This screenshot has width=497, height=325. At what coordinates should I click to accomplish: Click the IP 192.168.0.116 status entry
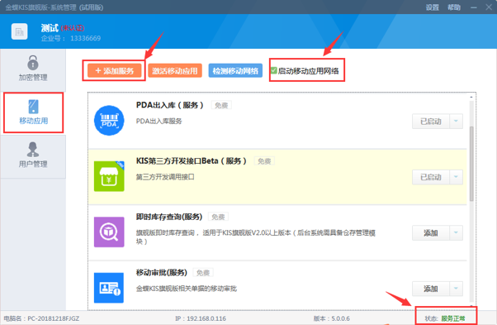tap(201, 318)
